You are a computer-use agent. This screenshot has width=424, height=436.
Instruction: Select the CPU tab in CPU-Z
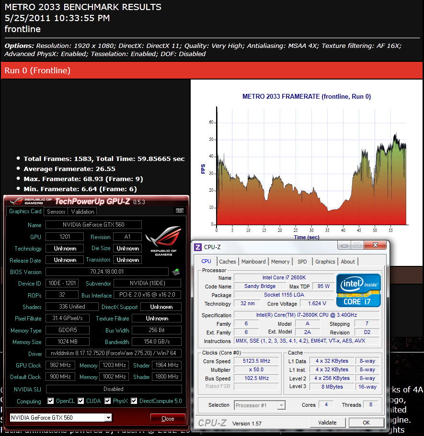(206, 262)
